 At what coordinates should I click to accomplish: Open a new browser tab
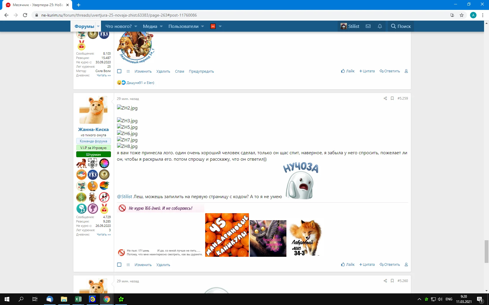(79, 5)
